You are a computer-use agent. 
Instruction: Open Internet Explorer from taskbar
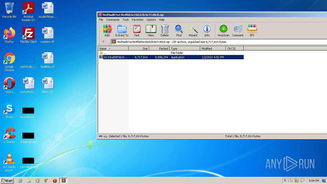click(20, 181)
